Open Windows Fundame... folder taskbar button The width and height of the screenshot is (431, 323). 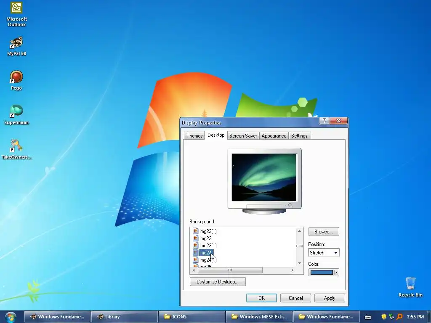tap(326, 317)
